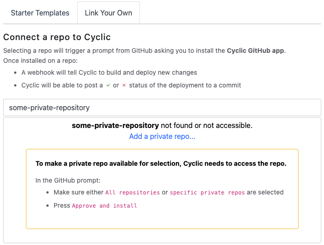Click the "Approve and install" code label
Image resolution: width=324 pixels, height=245 pixels.
[x=105, y=206]
